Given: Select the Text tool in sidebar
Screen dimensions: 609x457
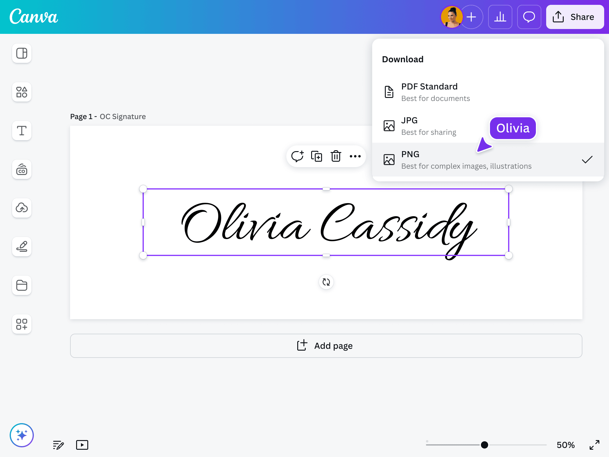Looking at the screenshot, I should pos(21,131).
